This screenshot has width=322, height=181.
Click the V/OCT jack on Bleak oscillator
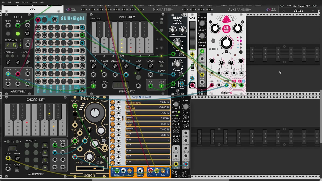coord(173,83)
